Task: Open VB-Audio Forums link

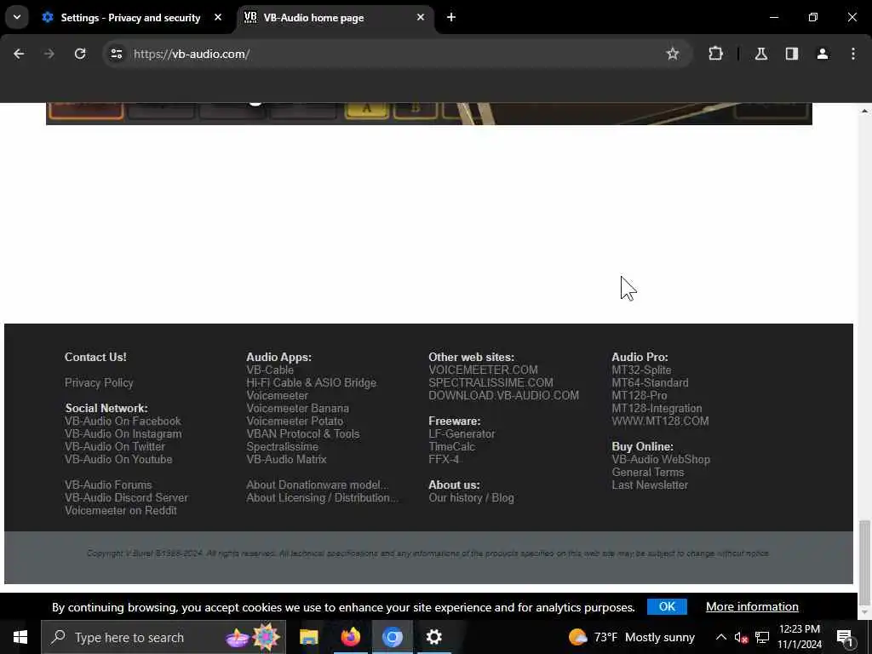Action: tap(108, 485)
